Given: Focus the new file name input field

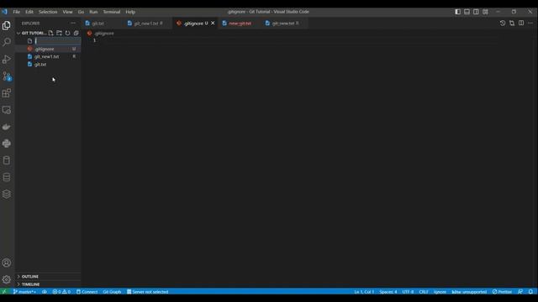Looking at the screenshot, I should (57, 41).
